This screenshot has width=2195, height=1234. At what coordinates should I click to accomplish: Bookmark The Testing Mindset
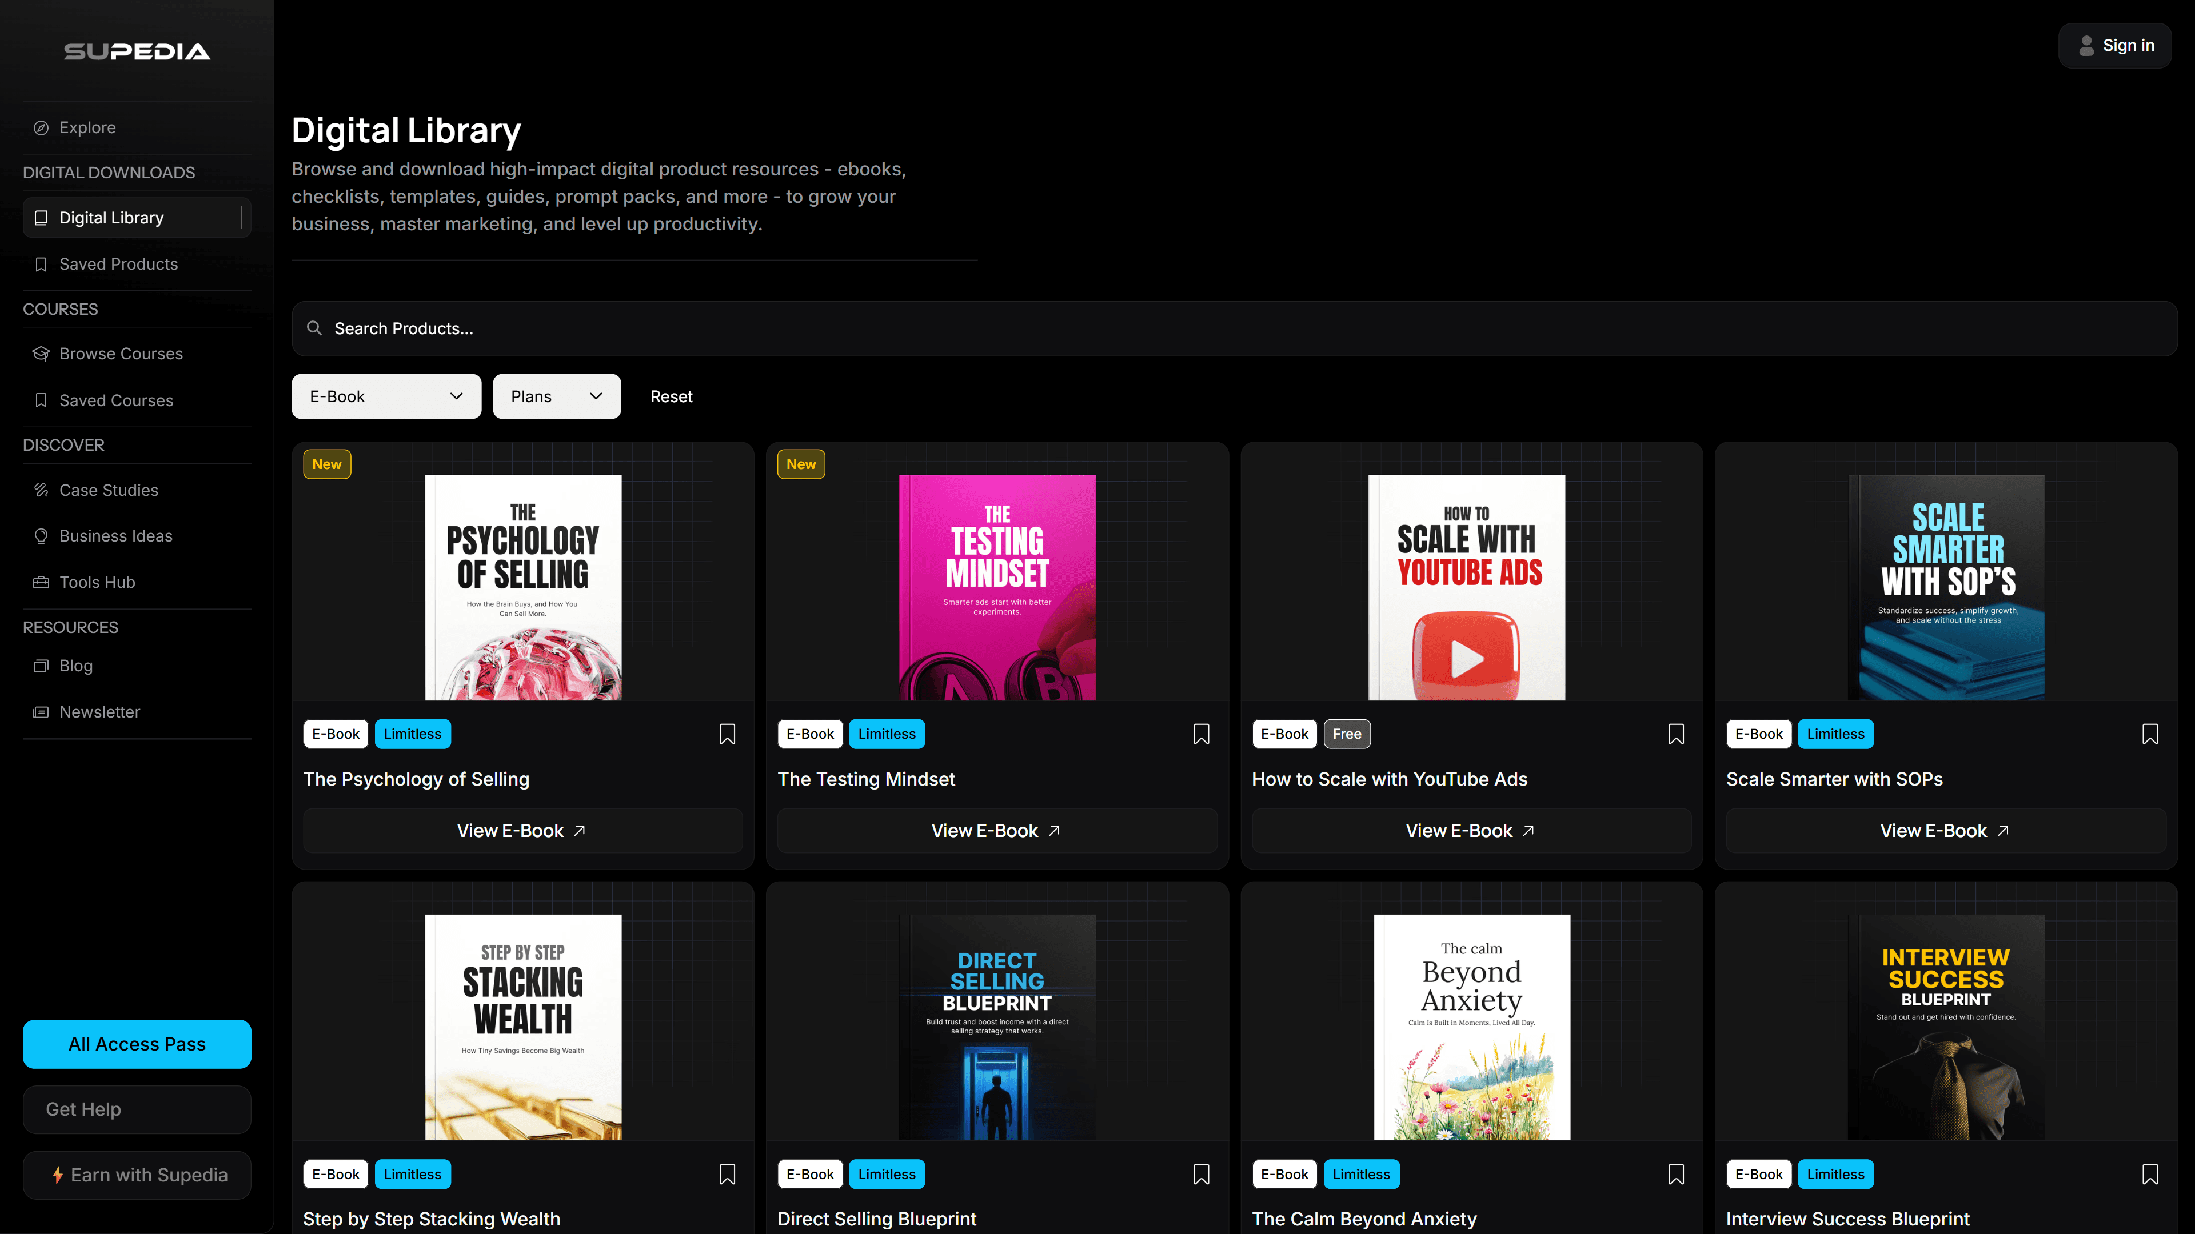pyautogui.click(x=1202, y=734)
